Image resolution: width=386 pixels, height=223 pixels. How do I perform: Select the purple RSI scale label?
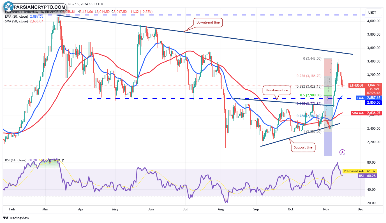tap(361, 176)
